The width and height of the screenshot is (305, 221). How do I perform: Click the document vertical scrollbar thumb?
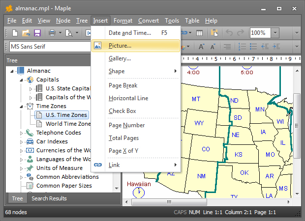coord(297,126)
